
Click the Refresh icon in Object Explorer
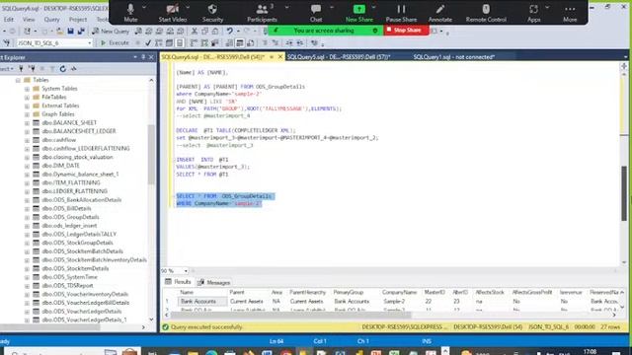[63, 69]
